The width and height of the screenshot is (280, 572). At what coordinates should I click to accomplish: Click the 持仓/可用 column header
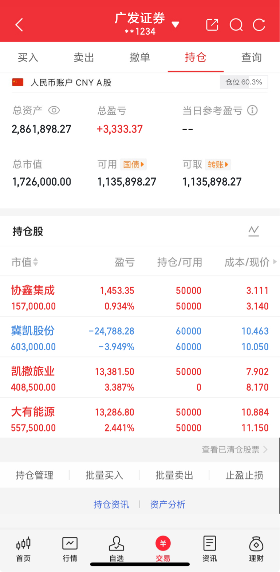click(x=180, y=262)
